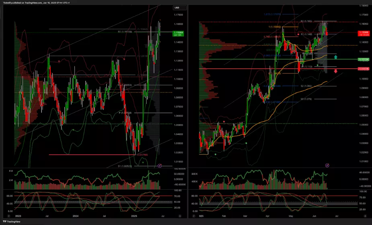Click the R2 (1.163) pivot label
Viewport: 372px width, 225px height.
[306, 21]
